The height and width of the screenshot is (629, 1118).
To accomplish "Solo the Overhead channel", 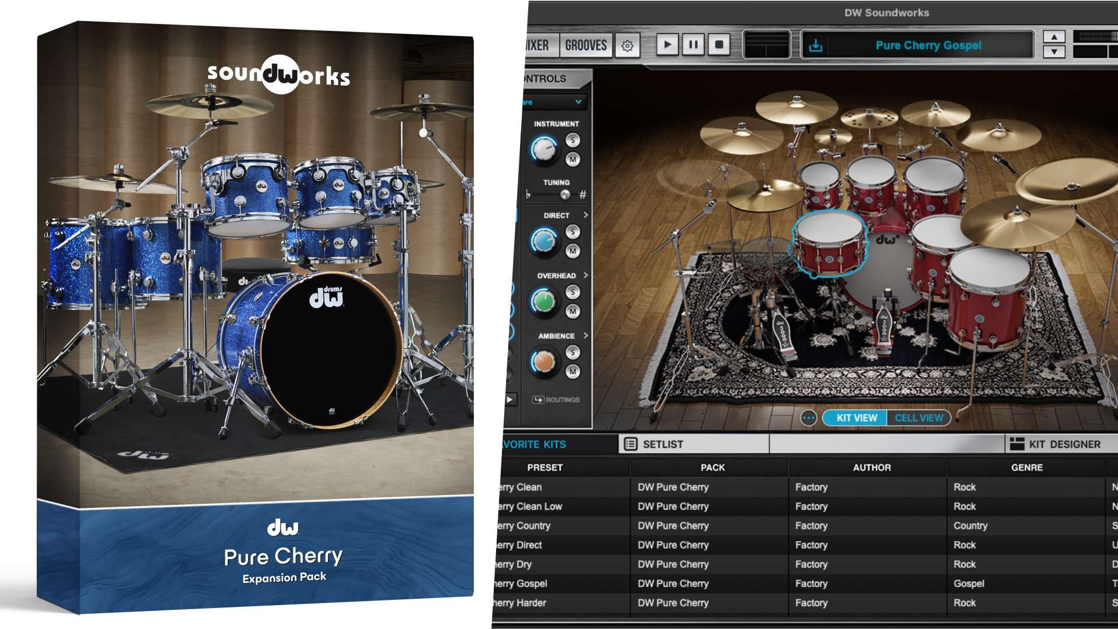I will coord(573,292).
